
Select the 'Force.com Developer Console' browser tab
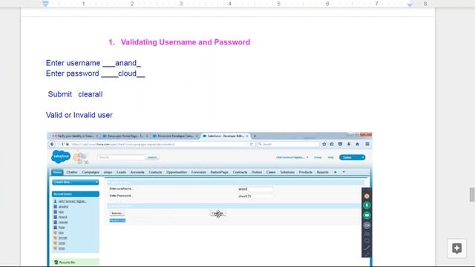[175, 136]
